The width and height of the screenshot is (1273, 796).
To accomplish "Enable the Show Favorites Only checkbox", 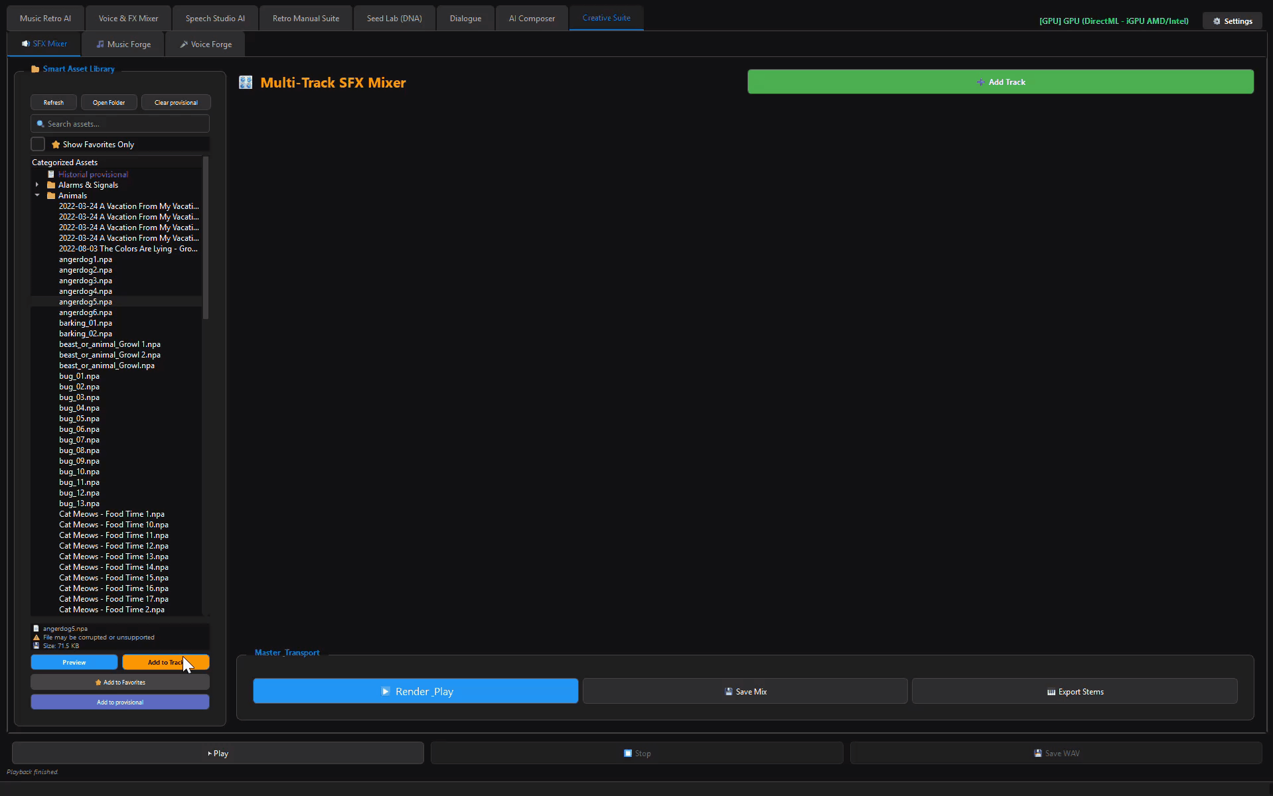I will click(x=38, y=144).
